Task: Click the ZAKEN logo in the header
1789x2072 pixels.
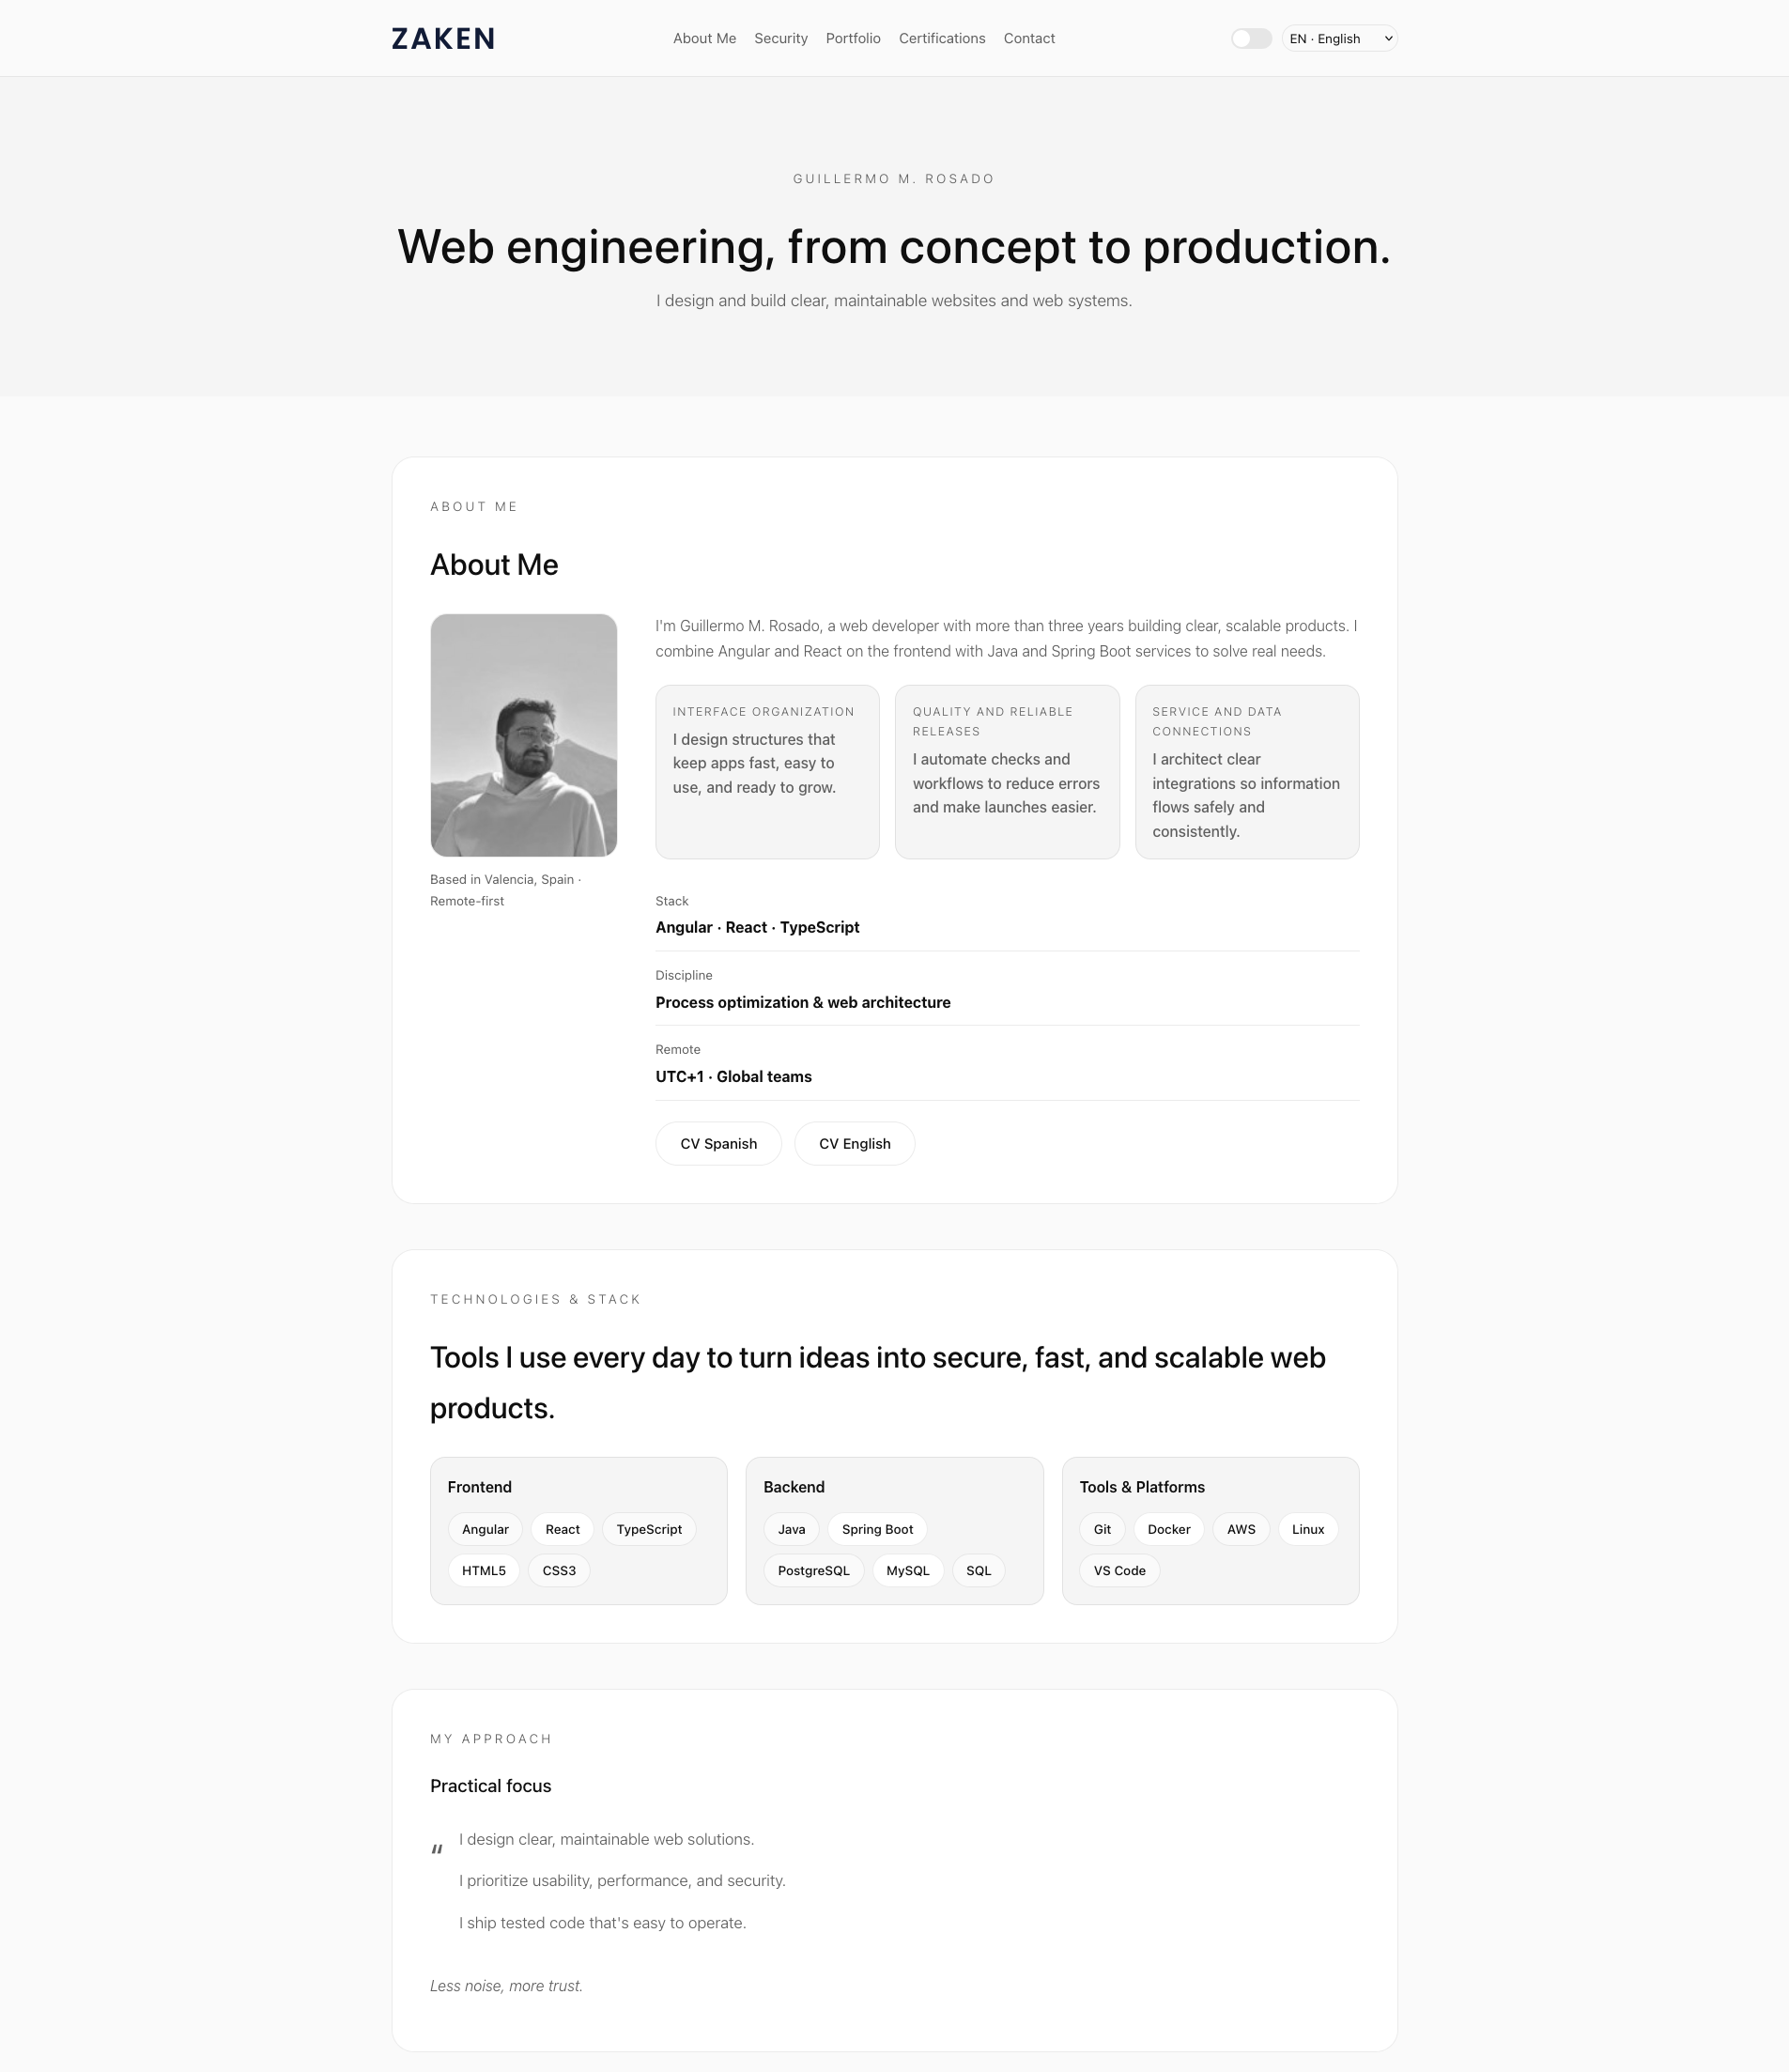Action: (x=443, y=38)
